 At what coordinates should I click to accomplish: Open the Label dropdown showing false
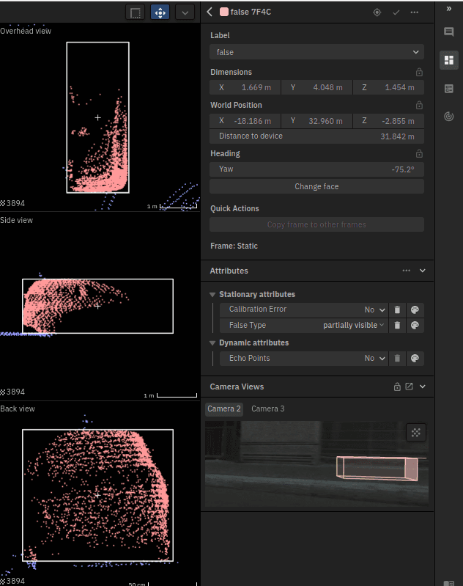(316, 52)
